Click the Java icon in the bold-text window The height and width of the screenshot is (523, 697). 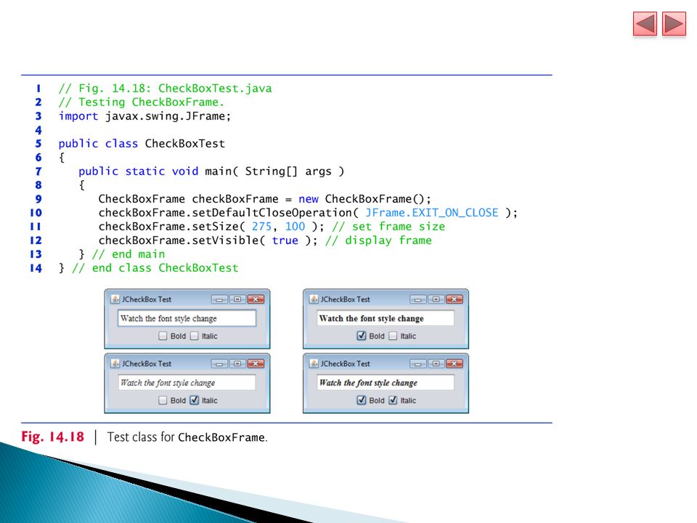(314, 299)
